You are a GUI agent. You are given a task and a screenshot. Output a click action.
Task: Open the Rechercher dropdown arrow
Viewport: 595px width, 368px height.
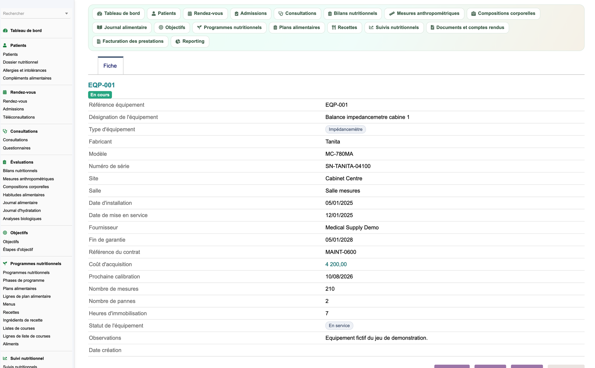coord(66,13)
